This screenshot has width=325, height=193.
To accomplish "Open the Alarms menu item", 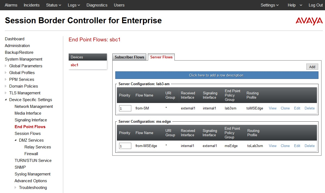I will (11, 5).
